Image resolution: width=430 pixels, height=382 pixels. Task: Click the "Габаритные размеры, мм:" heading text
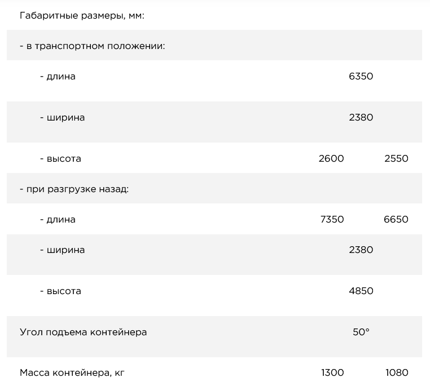(82, 15)
